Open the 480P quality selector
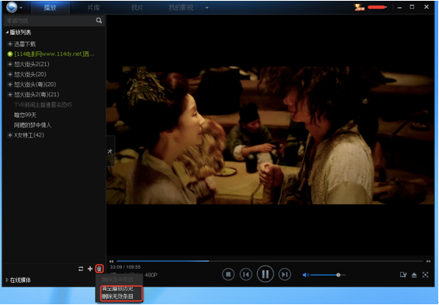Image resolution: width=439 pixels, height=305 pixels. (151, 275)
